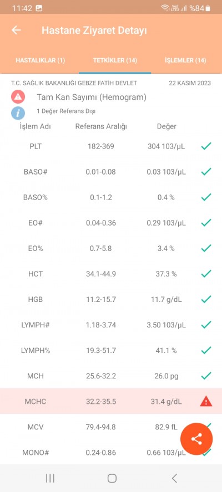Tap the back arrow in the header

point(16,30)
